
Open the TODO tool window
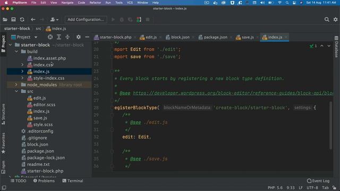(19, 181)
